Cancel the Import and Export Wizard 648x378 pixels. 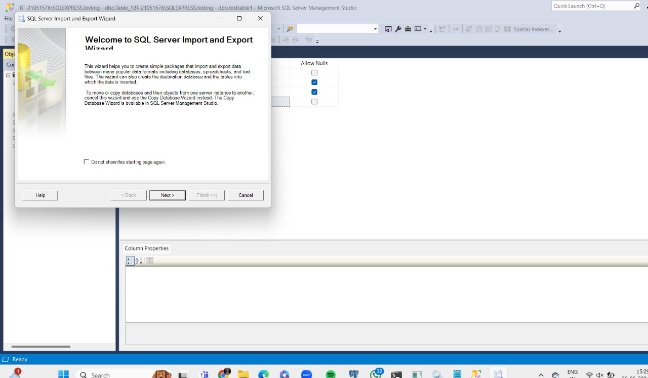tap(246, 195)
